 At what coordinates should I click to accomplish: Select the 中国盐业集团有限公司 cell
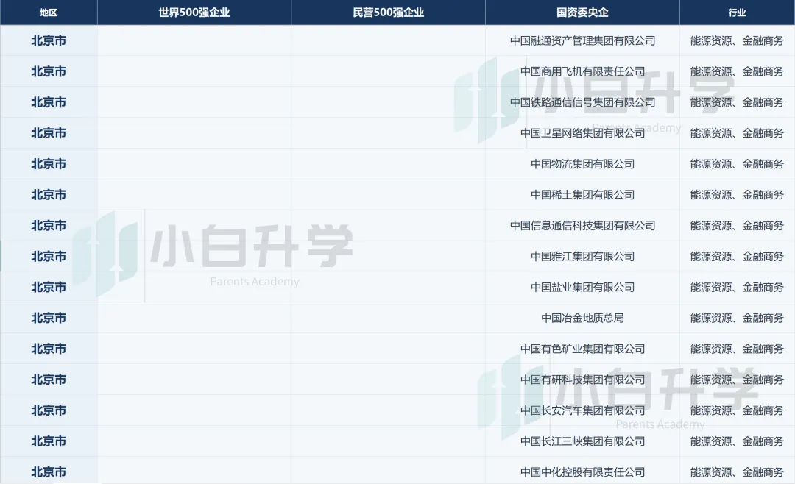(582, 288)
